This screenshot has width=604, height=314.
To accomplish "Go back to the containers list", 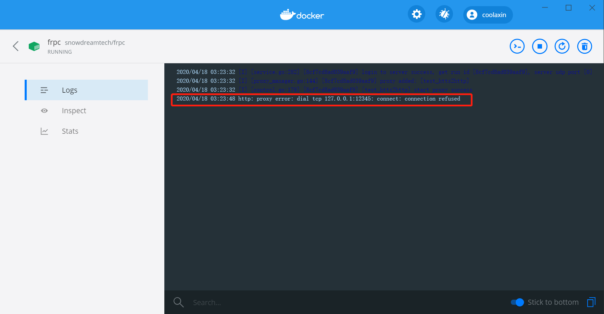I will [15, 46].
